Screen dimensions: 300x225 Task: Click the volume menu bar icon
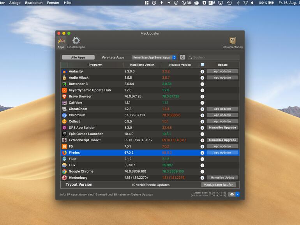252,3
